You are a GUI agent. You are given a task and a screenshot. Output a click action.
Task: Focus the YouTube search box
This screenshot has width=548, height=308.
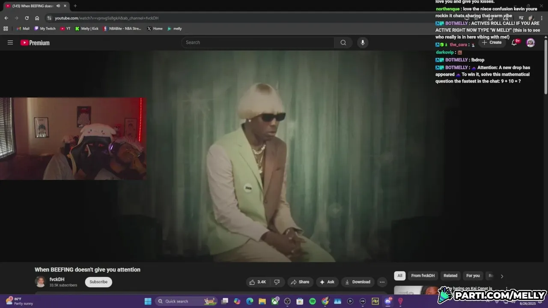click(x=258, y=42)
